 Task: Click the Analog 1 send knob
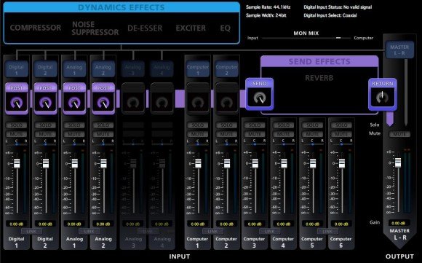point(74,103)
